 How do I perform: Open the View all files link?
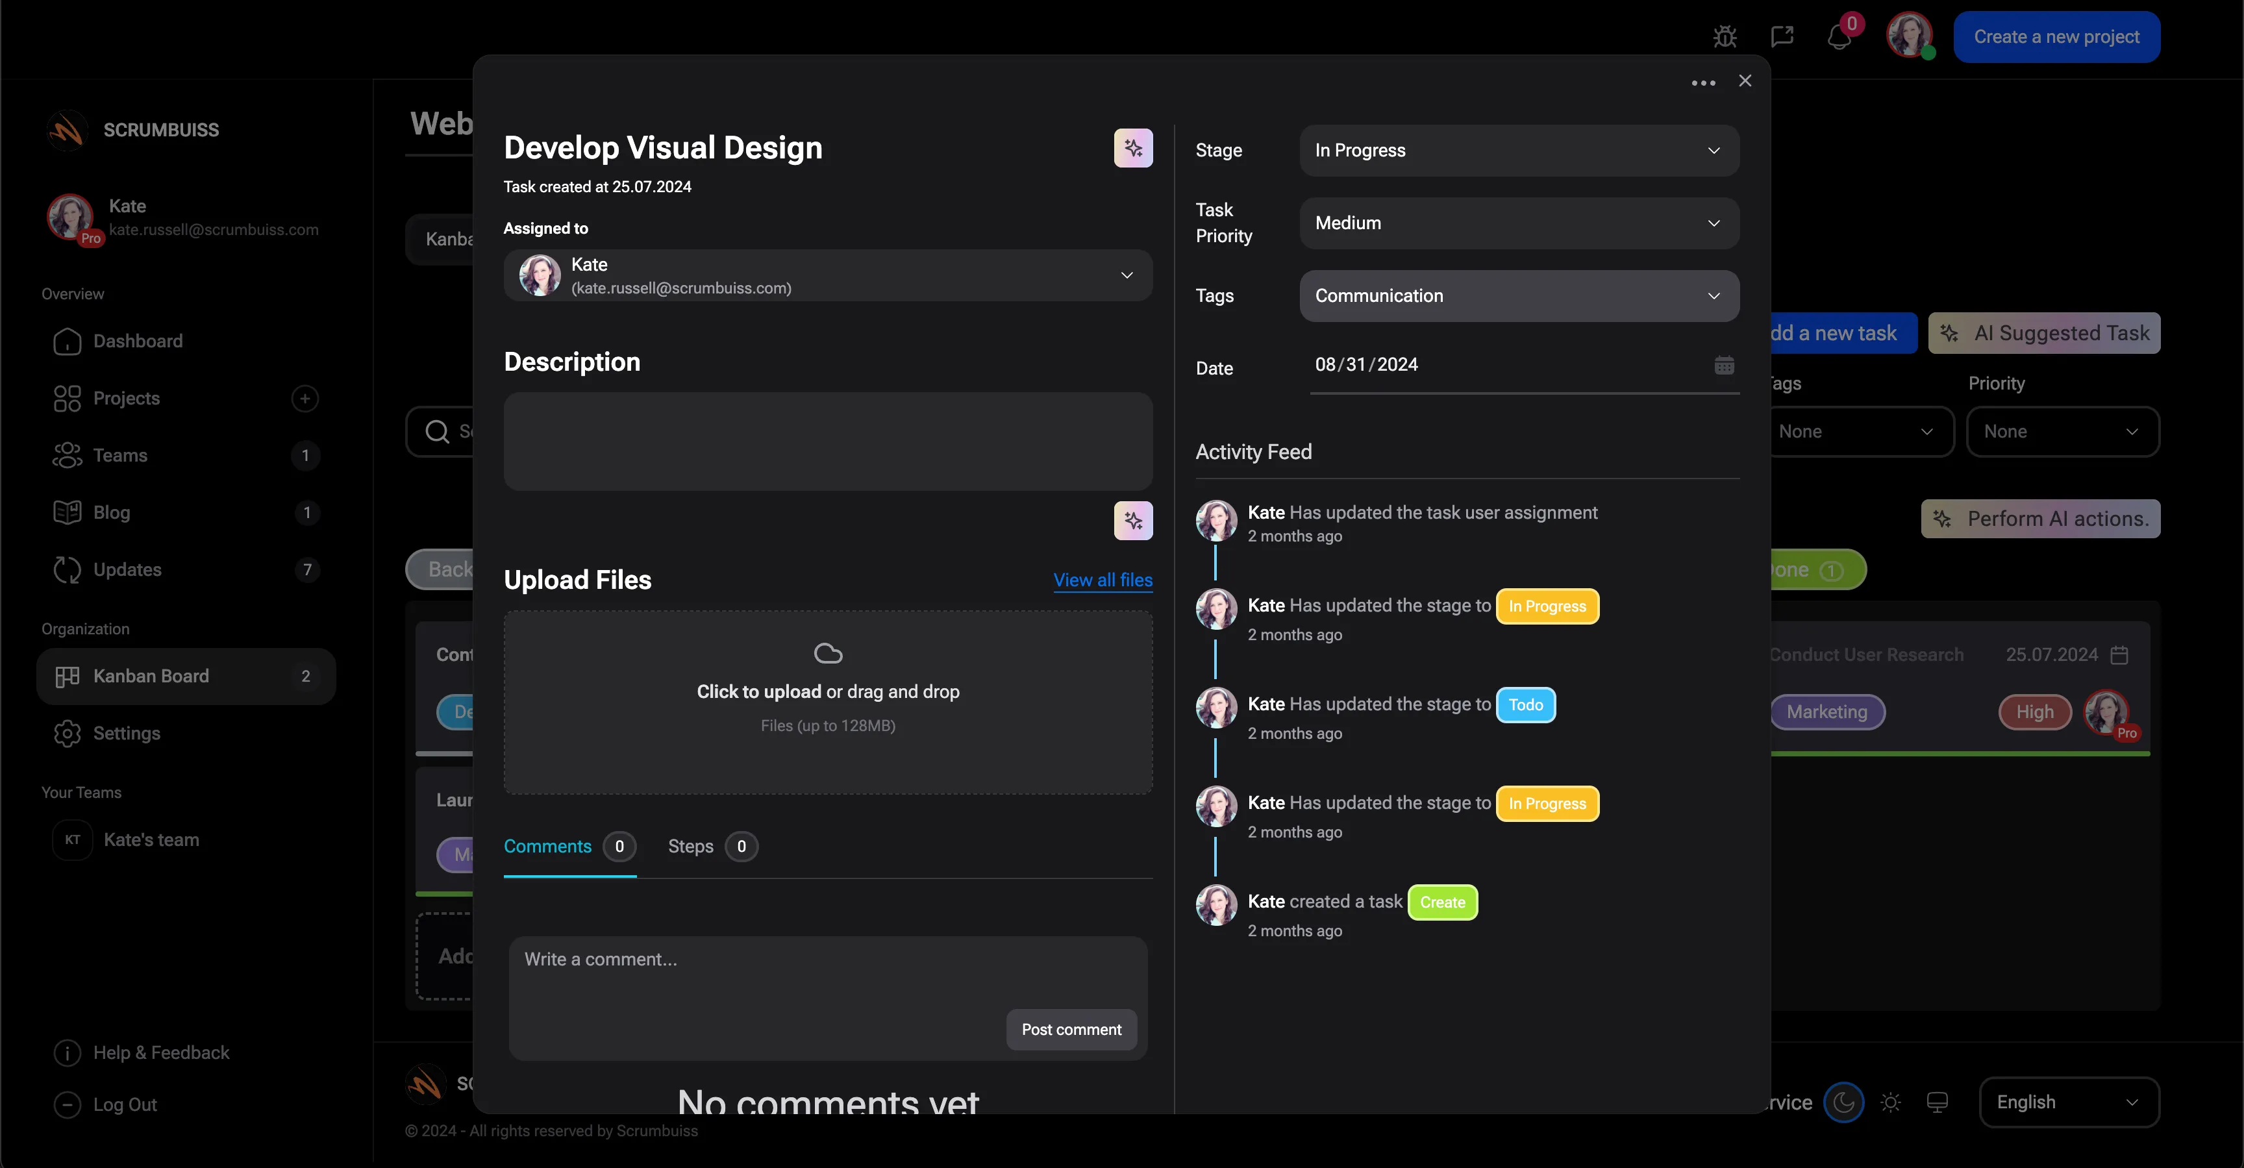pyautogui.click(x=1102, y=580)
